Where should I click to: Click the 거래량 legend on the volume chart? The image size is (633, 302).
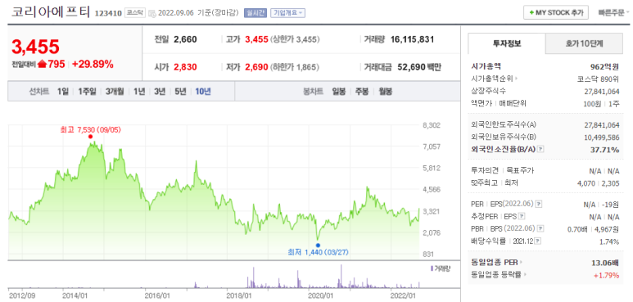click(x=441, y=268)
